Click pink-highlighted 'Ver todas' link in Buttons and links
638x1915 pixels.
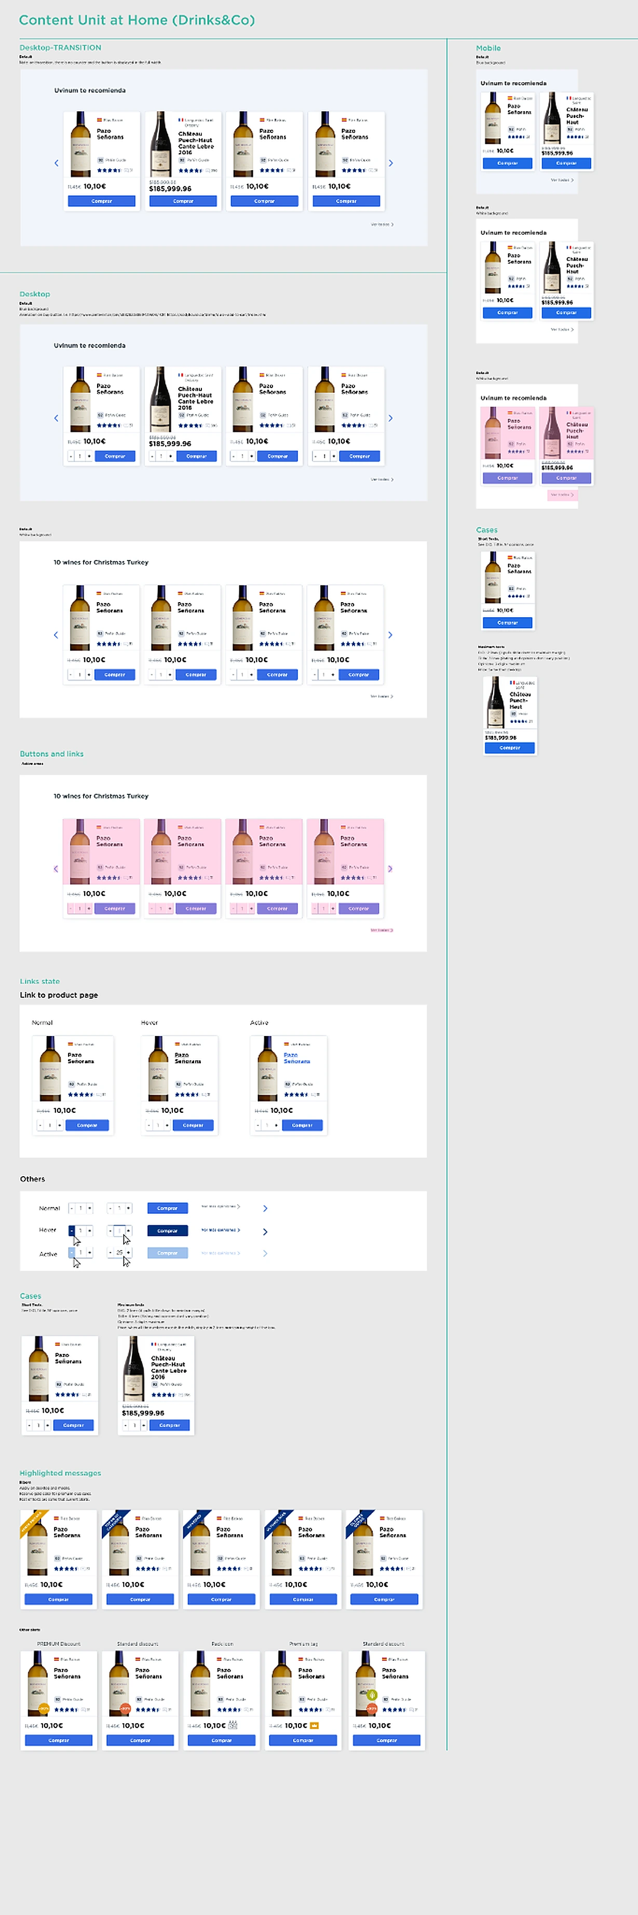[382, 929]
